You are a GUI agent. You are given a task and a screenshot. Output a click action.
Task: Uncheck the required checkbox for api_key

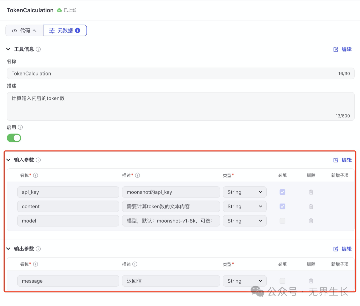coord(282,192)
